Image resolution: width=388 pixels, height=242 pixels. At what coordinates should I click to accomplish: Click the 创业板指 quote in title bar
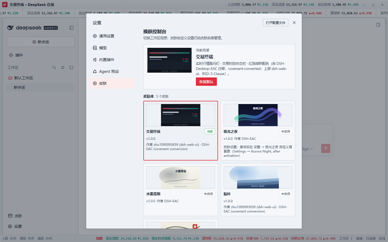[x=338, y=5]
